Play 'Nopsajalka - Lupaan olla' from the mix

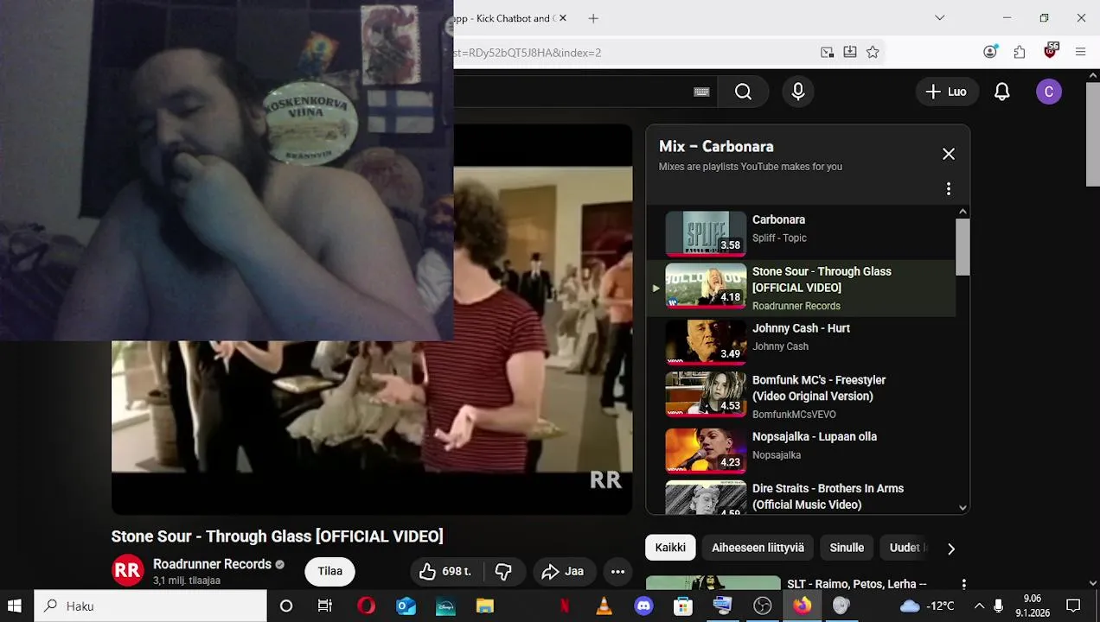click(x=801, y=449)
